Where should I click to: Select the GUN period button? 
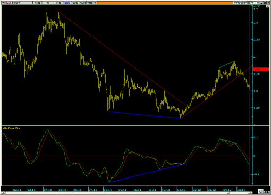pyautogui.click(x=37, y=3)
